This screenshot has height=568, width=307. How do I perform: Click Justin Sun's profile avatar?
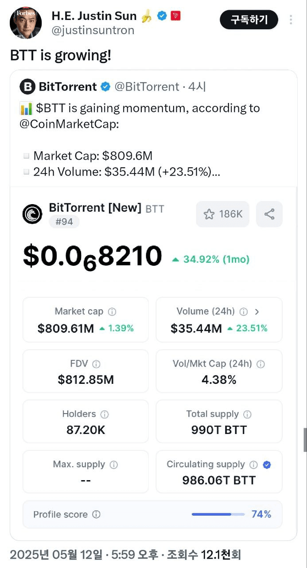coord(26,22)
